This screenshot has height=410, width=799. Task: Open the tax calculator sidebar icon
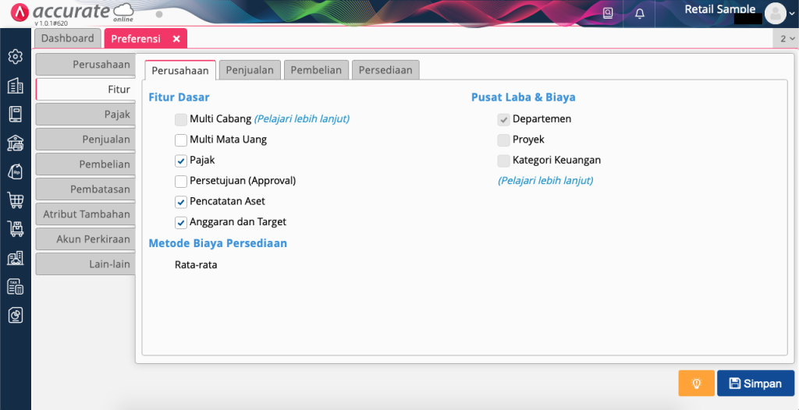pyautogui.click(x=15, y=286)
